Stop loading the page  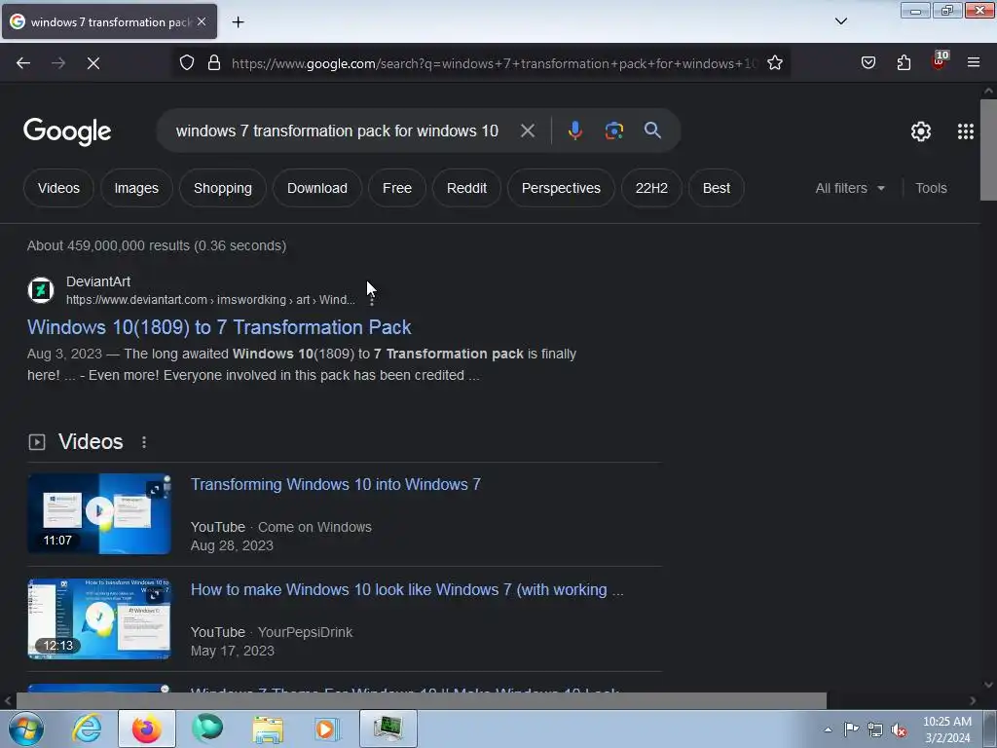[x=92, y=63]
